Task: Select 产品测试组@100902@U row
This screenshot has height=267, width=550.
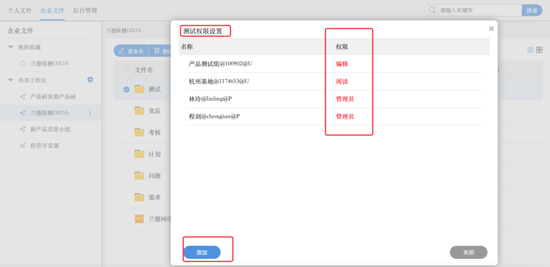Action: 334,64
